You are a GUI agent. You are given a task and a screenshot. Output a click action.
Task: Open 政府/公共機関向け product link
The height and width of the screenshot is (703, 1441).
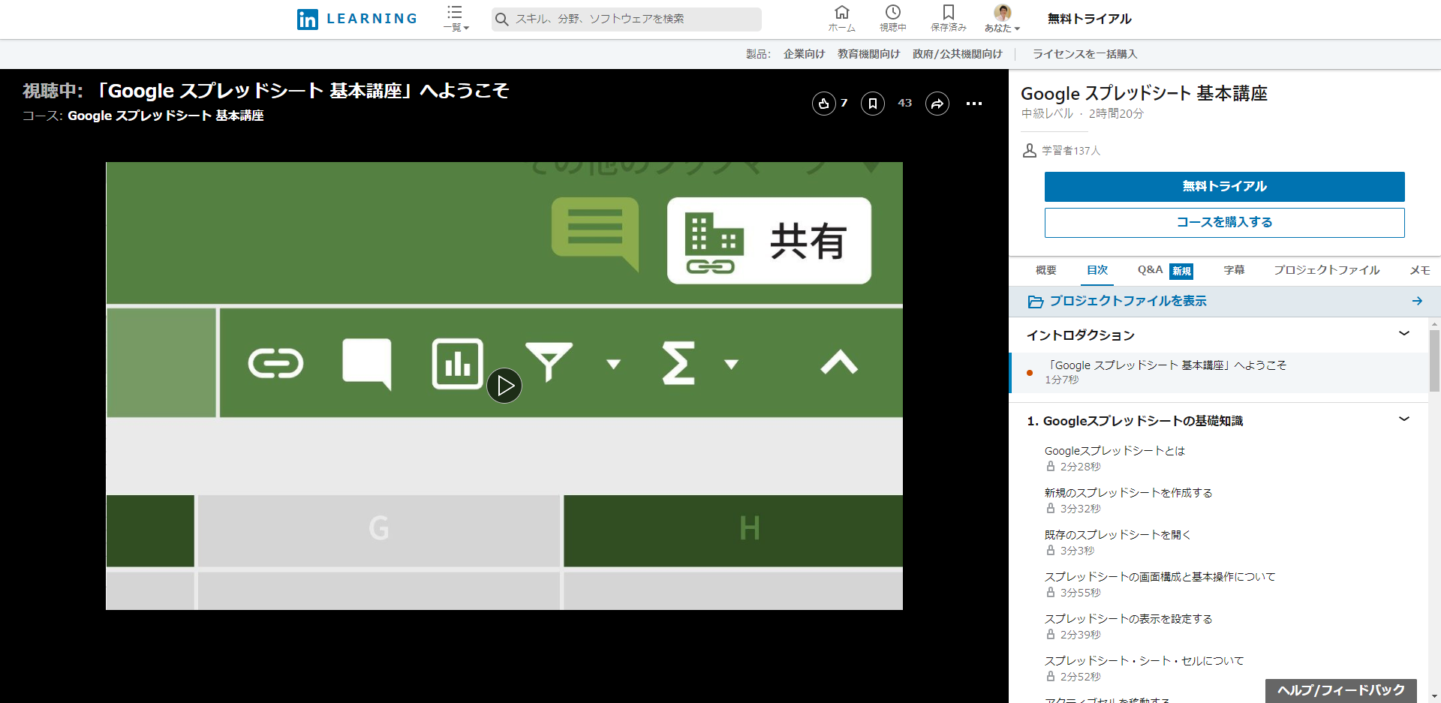[957, 54]
